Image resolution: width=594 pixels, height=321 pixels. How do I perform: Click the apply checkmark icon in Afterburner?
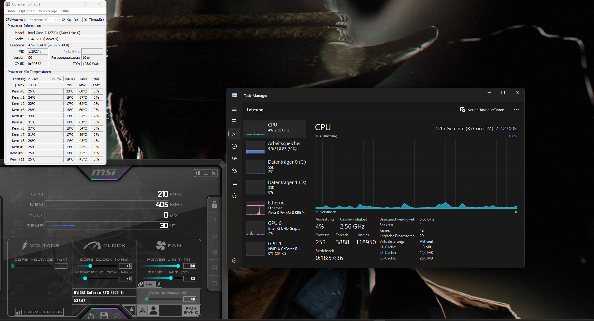118,316
